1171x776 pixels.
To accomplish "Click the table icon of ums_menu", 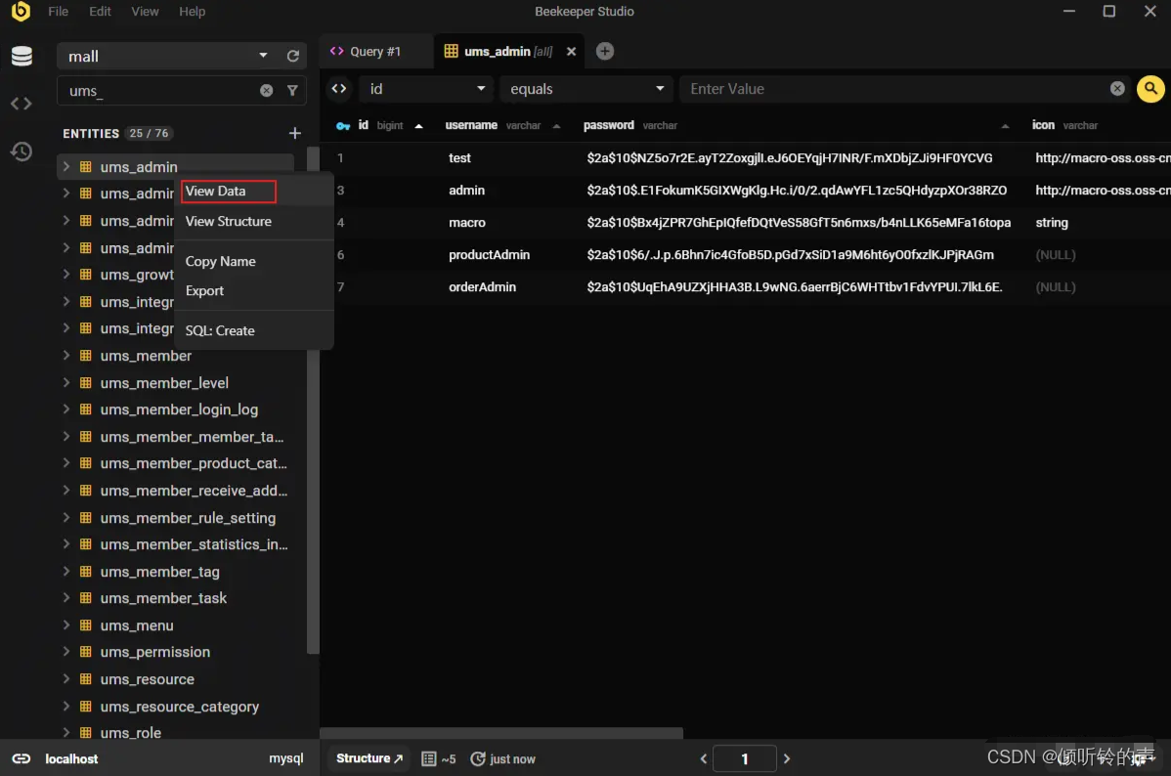I will coord(86,625).
